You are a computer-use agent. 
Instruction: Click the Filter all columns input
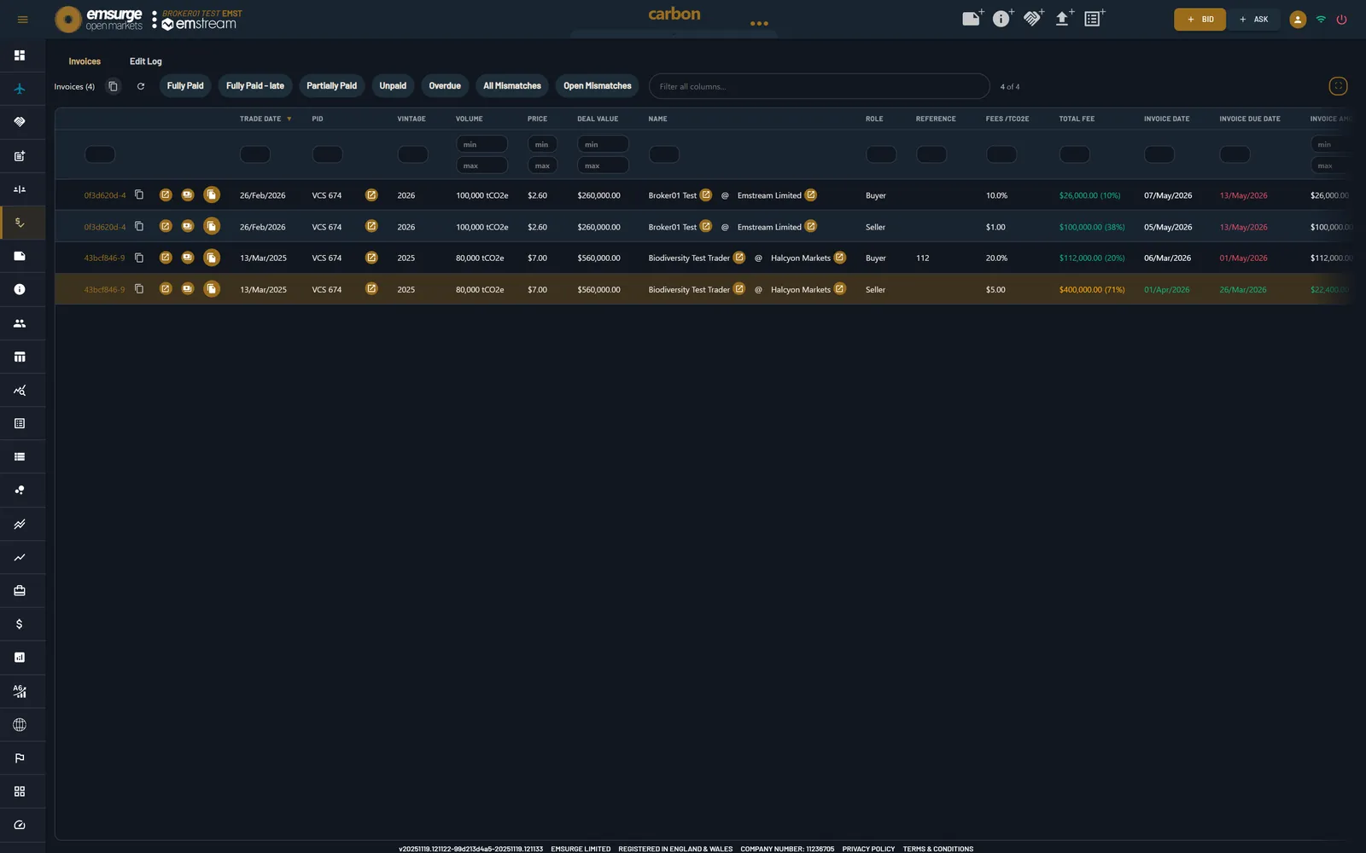pyautogui.click(x=820, y=86)
